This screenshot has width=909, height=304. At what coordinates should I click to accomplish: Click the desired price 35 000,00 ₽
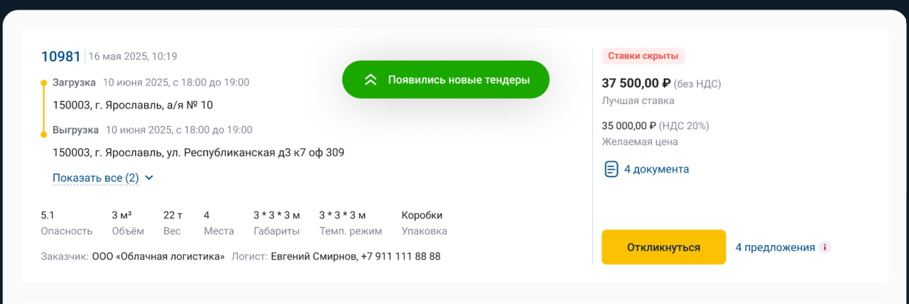[624, 125]
